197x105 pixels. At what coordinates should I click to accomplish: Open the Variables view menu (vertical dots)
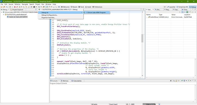[195, 12]
